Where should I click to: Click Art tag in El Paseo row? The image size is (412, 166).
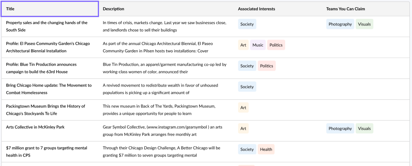(243, 45)
